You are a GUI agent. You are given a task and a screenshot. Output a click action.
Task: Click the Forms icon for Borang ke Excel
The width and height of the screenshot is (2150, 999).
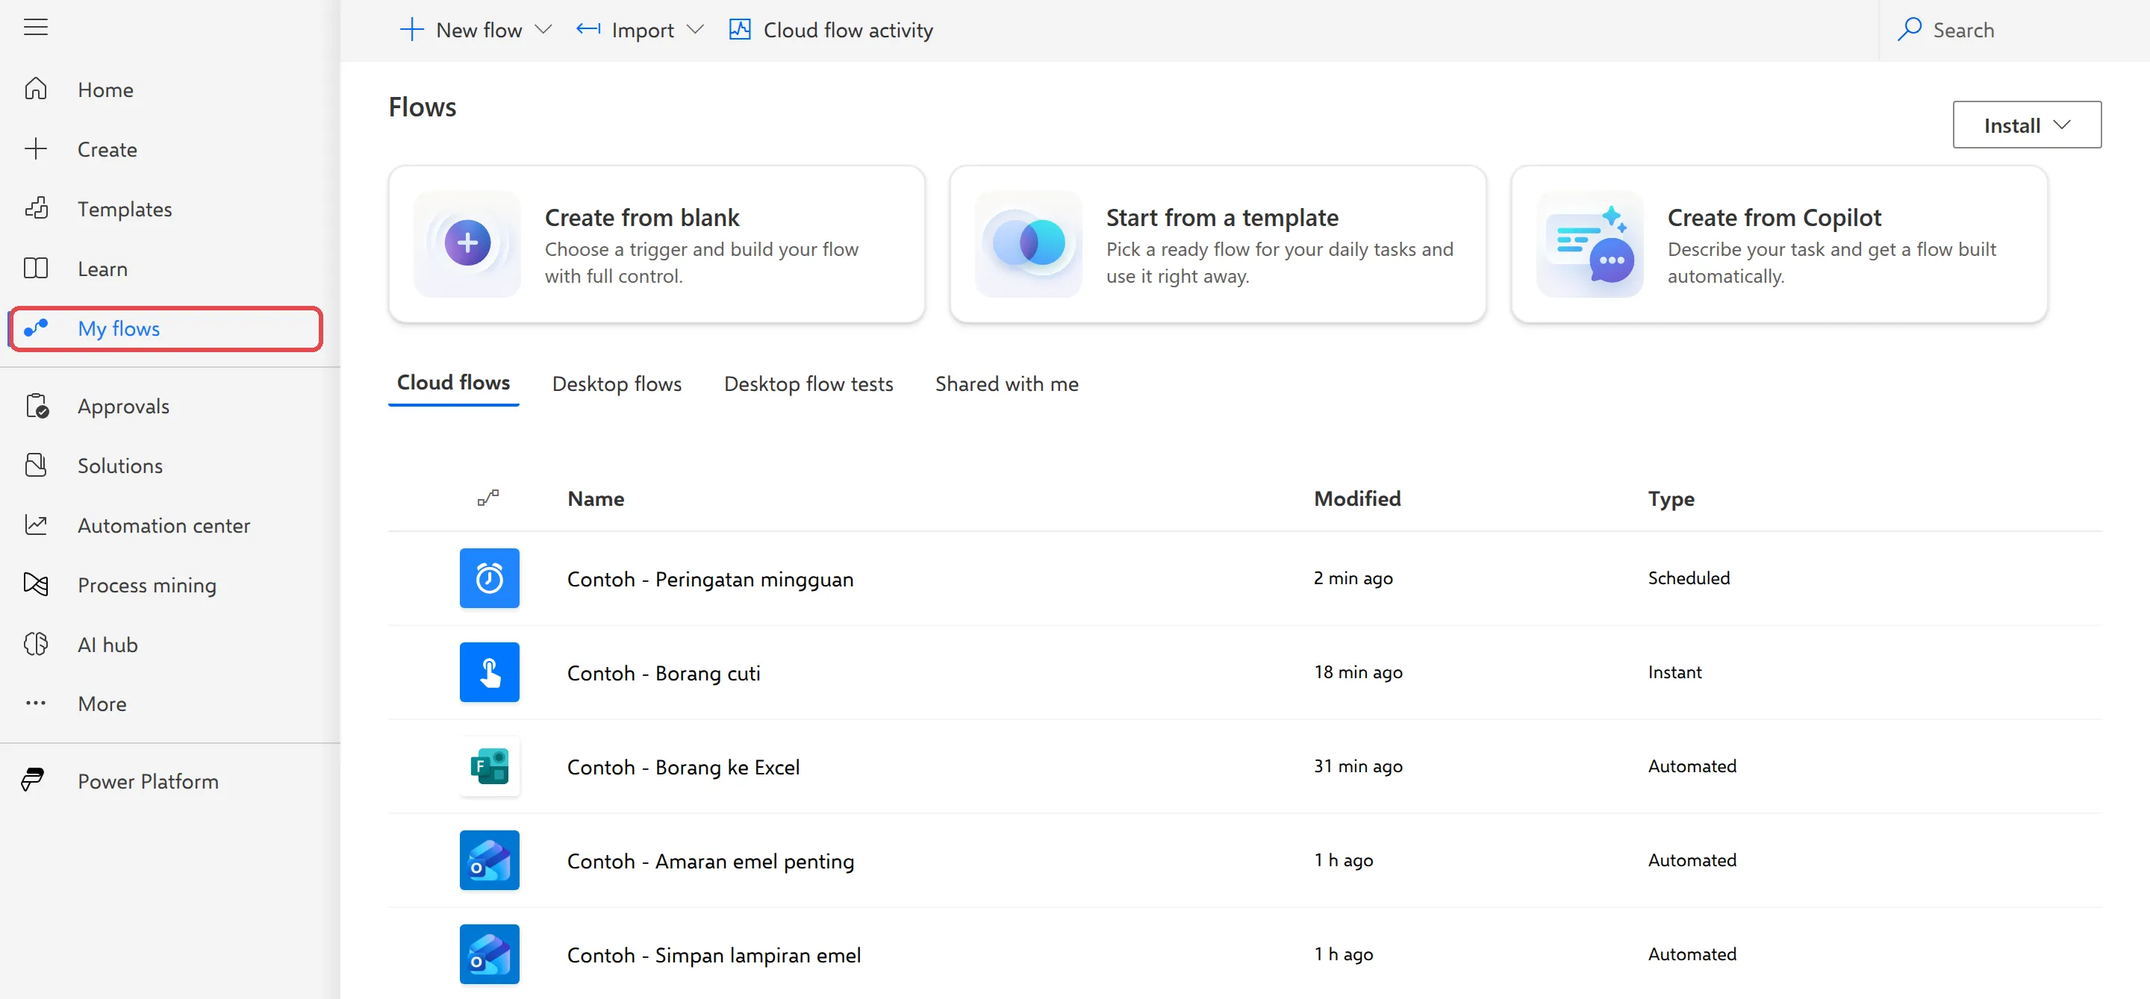(490, 766)
